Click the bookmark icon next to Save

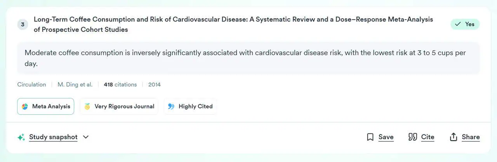370,137
